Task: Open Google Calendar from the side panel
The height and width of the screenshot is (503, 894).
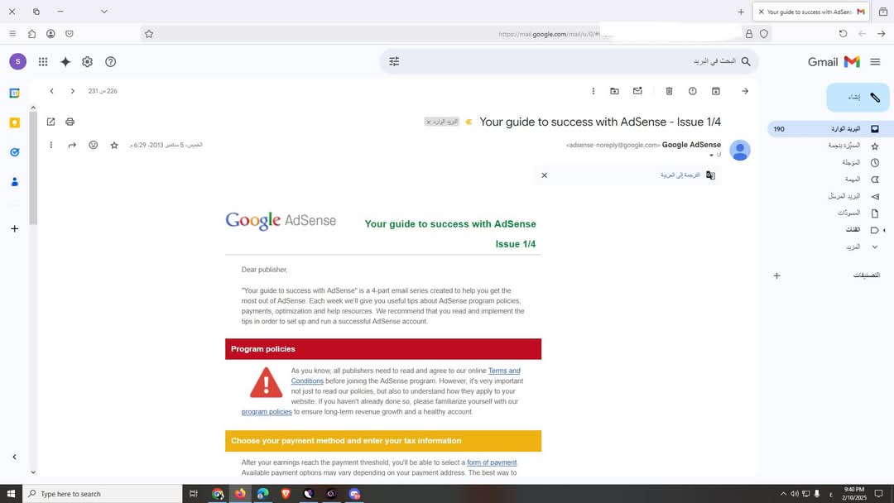Action: pos(14,93)
